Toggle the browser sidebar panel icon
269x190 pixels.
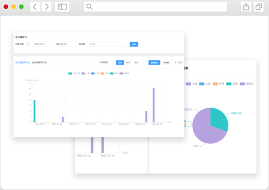click(62, 7)
